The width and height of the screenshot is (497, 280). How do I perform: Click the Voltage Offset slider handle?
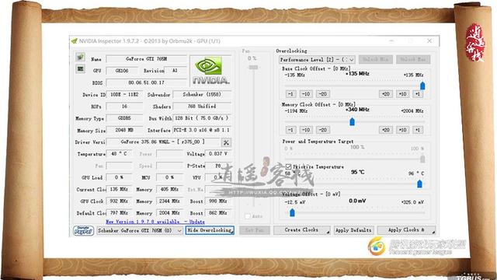point(292,212)
